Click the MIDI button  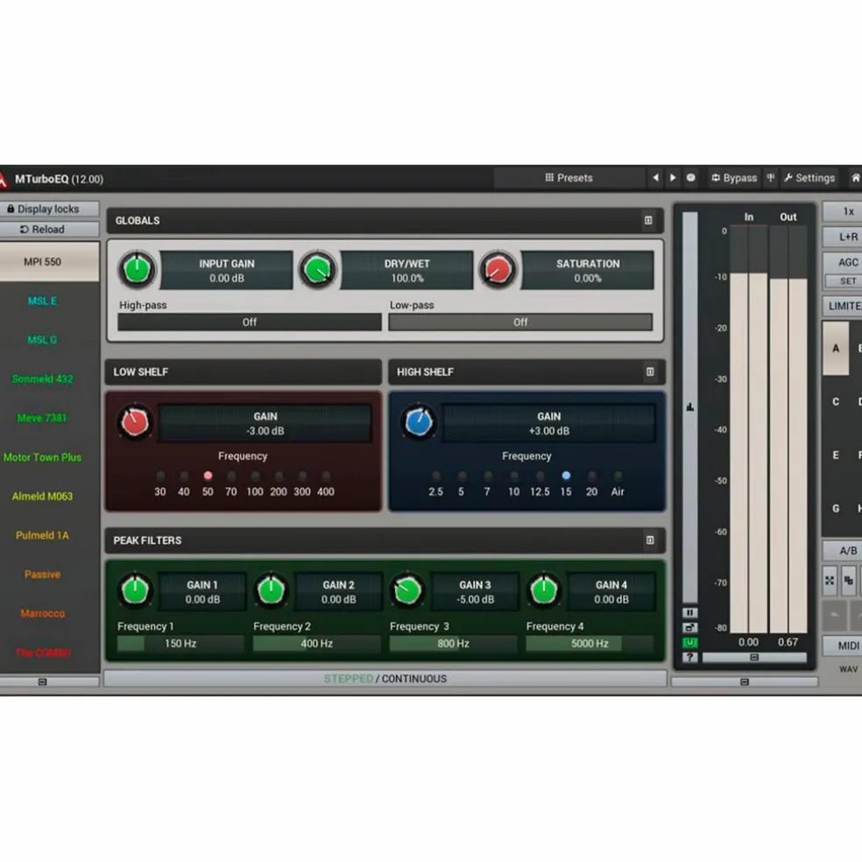[x=846, y=646]
